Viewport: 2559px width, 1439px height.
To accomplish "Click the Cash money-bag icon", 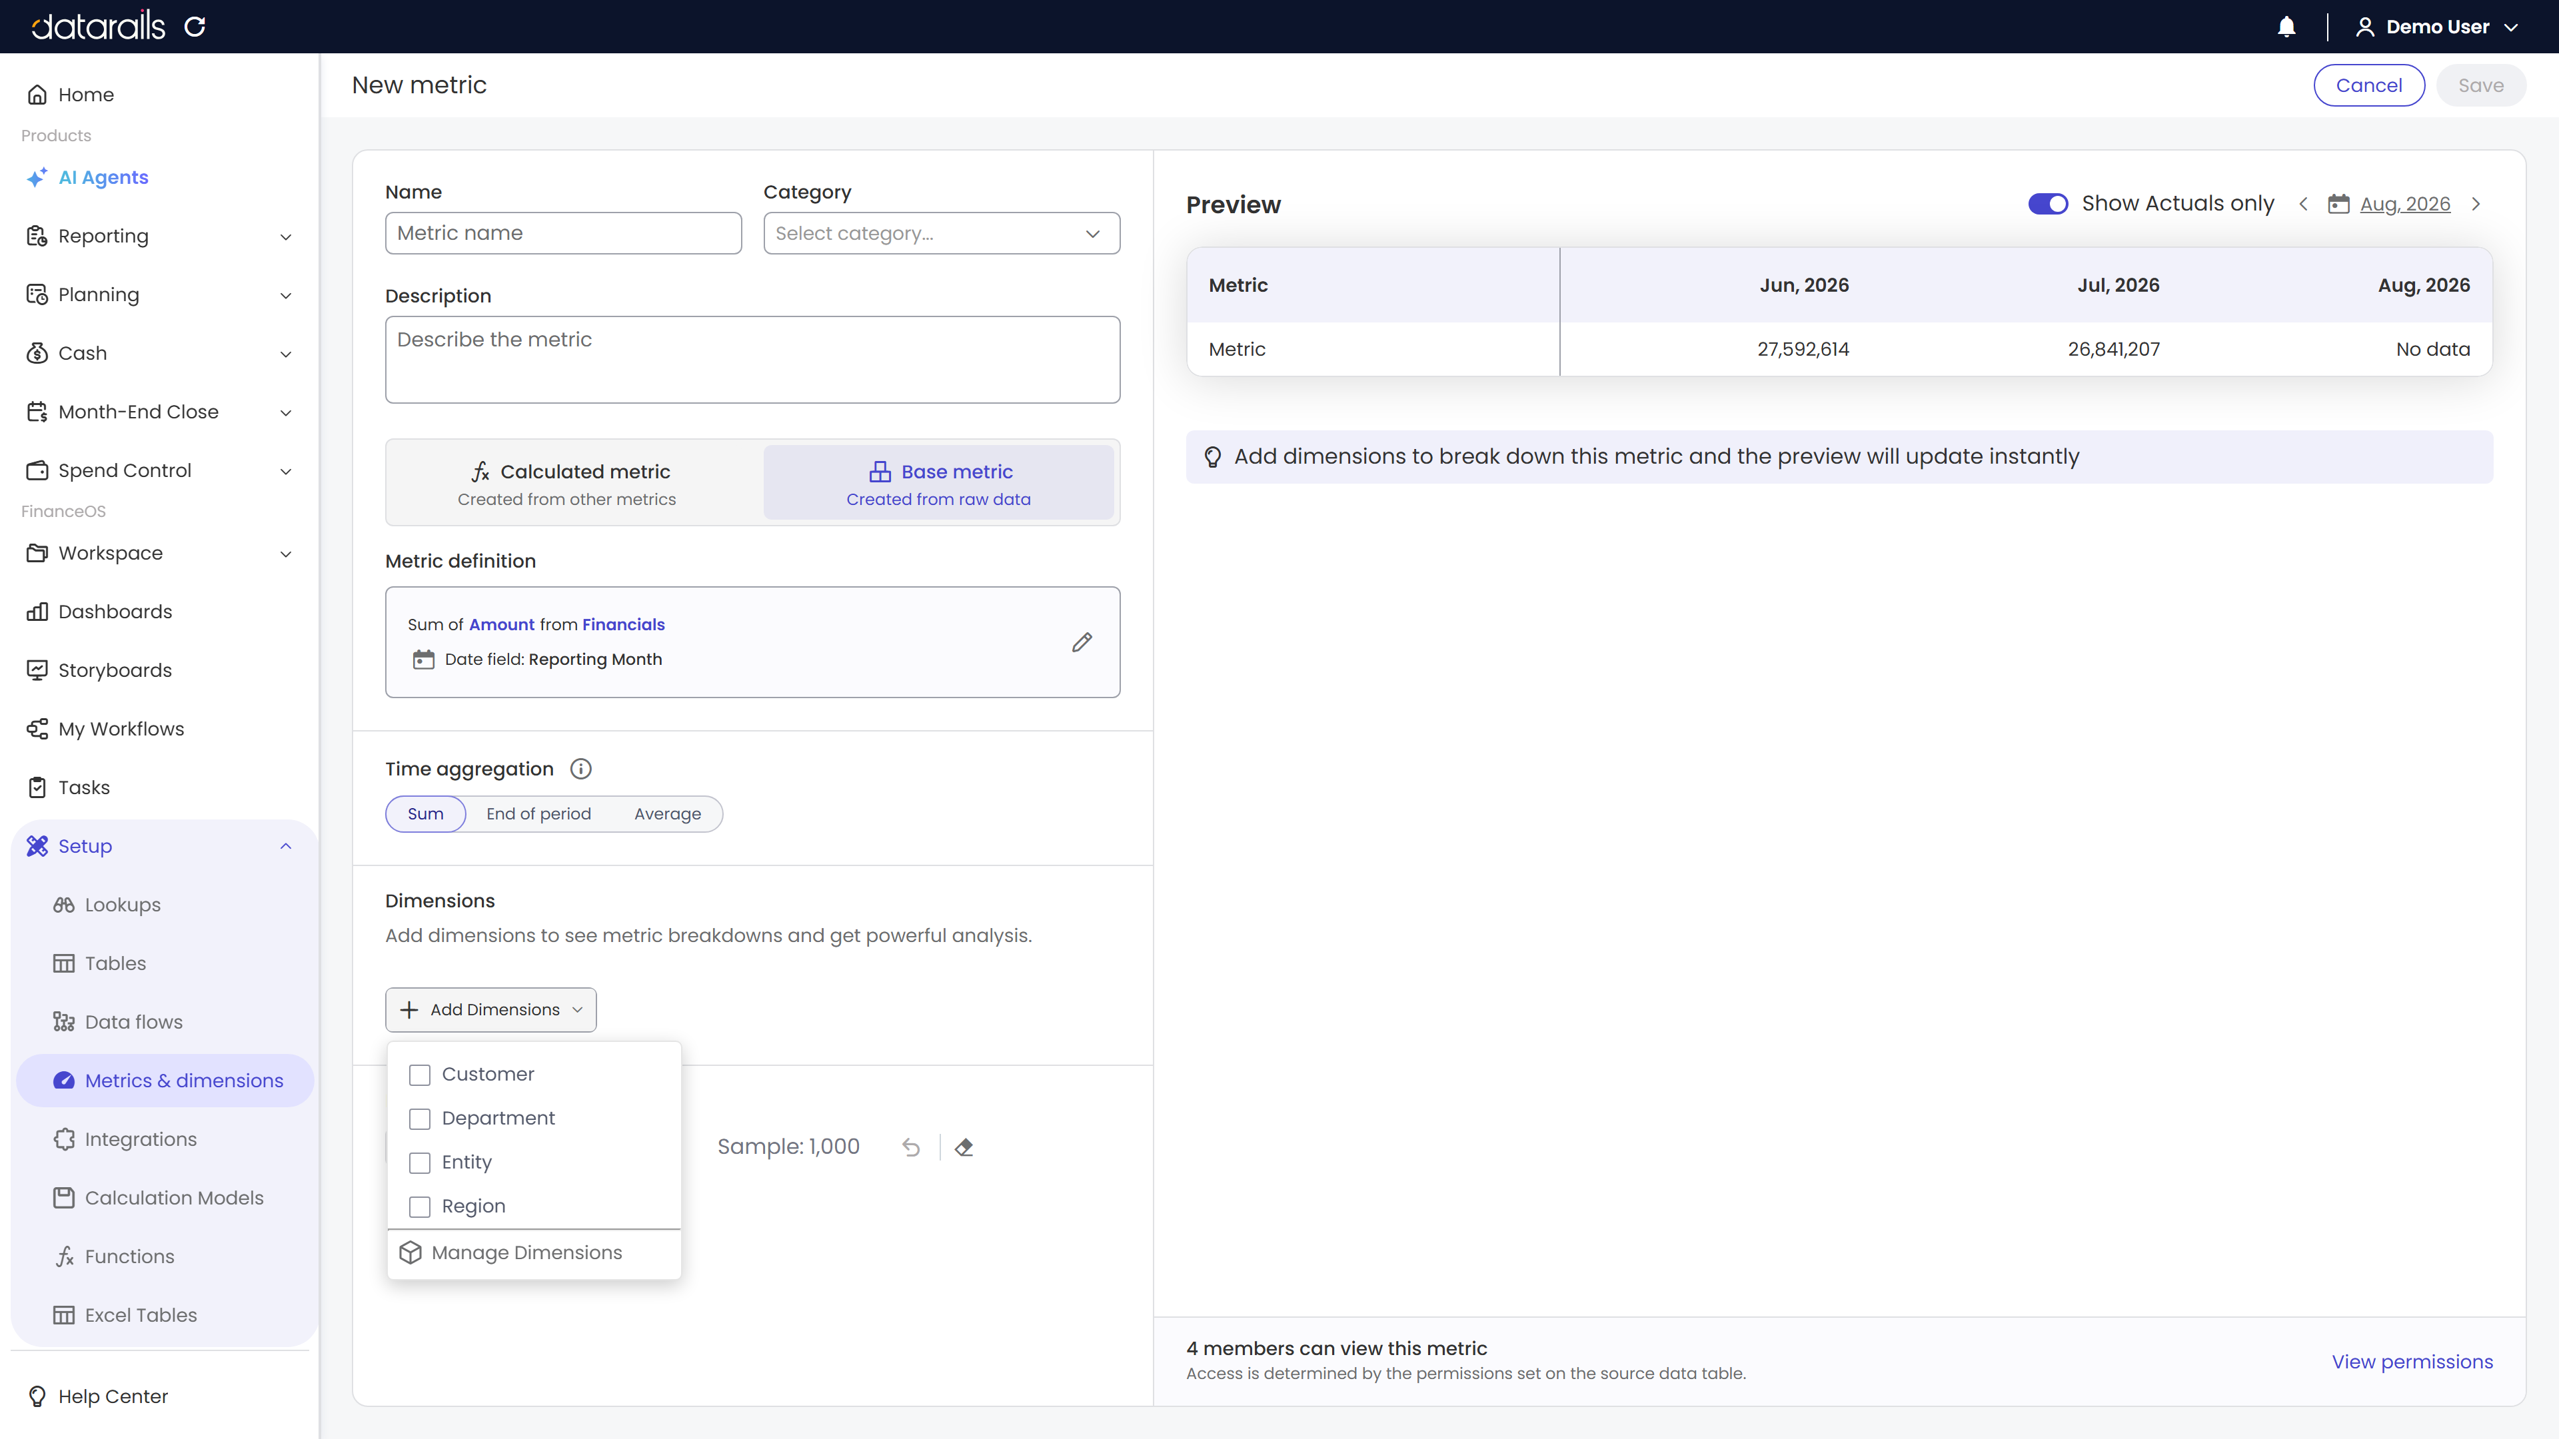I will [37, 354].
